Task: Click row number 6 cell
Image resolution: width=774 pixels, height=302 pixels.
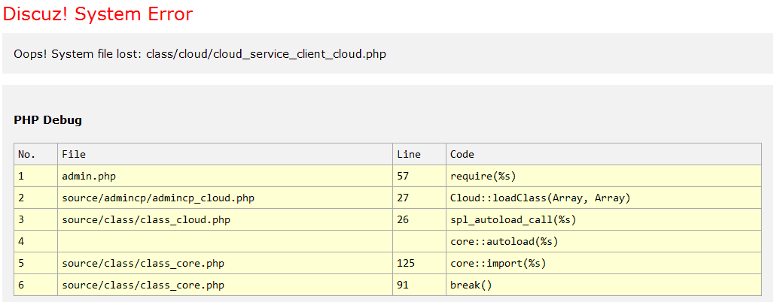Action: pos(36,285)
